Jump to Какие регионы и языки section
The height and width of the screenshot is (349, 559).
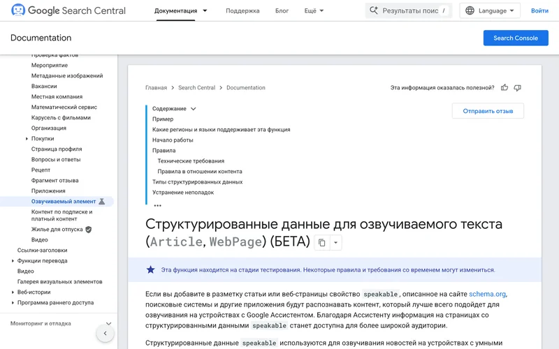221,130
